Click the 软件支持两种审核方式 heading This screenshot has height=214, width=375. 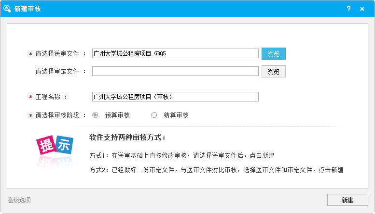pyautogui.click(x=127, y=138)
